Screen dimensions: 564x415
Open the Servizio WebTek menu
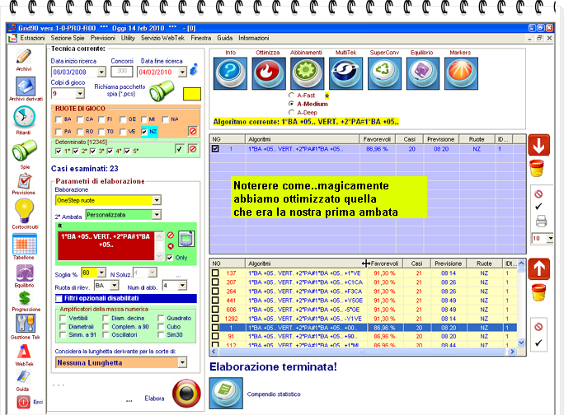click(162, 38)
